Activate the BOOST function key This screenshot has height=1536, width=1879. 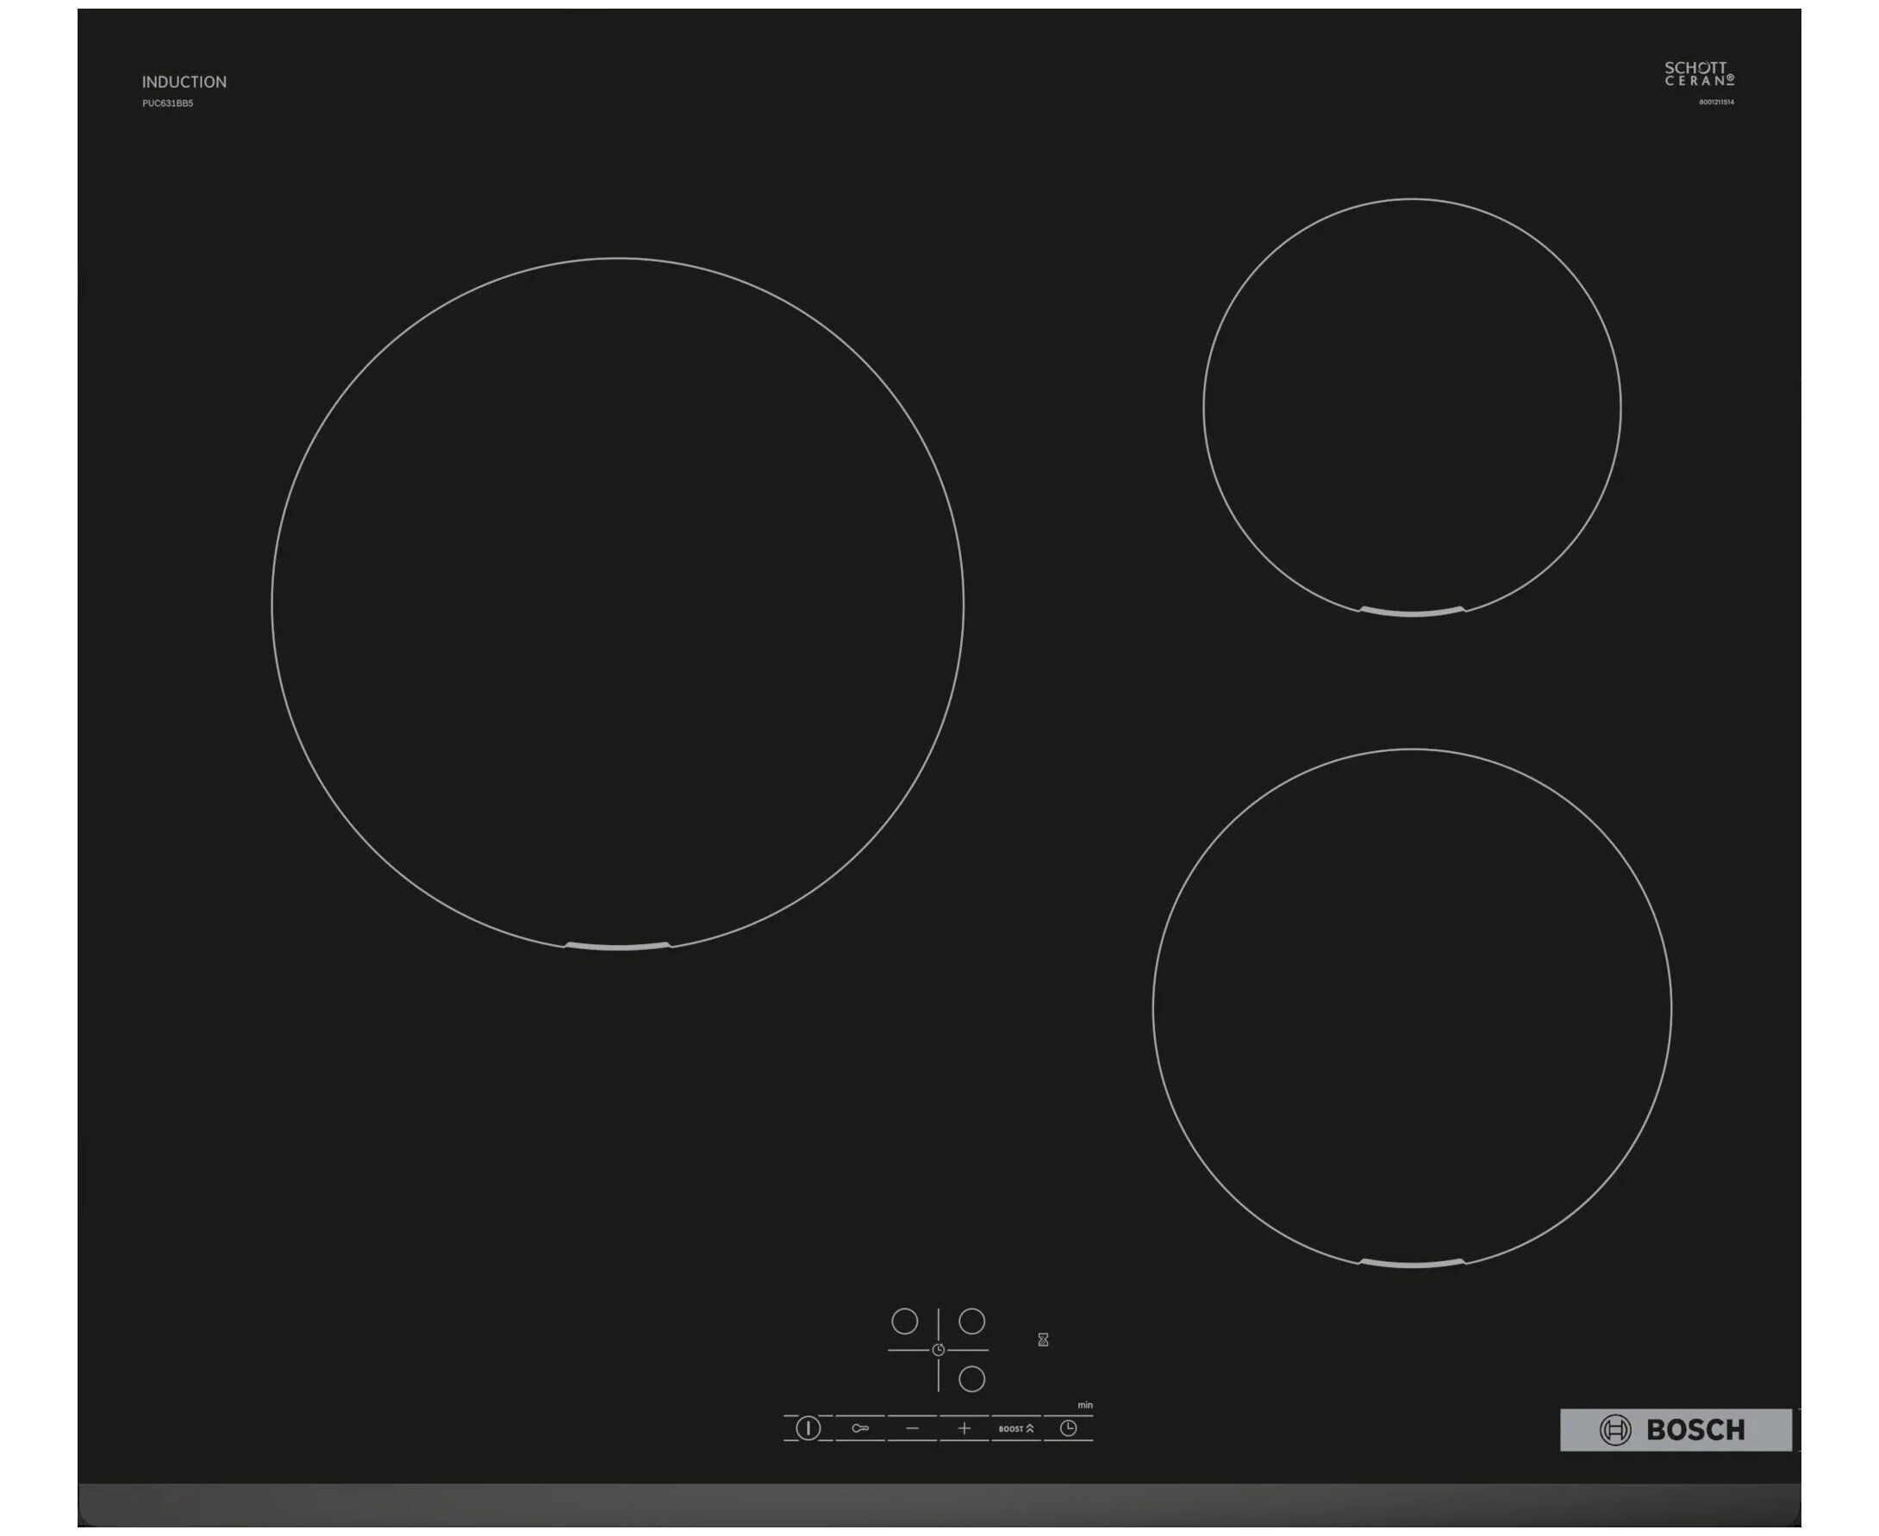pos(1015,1428)
